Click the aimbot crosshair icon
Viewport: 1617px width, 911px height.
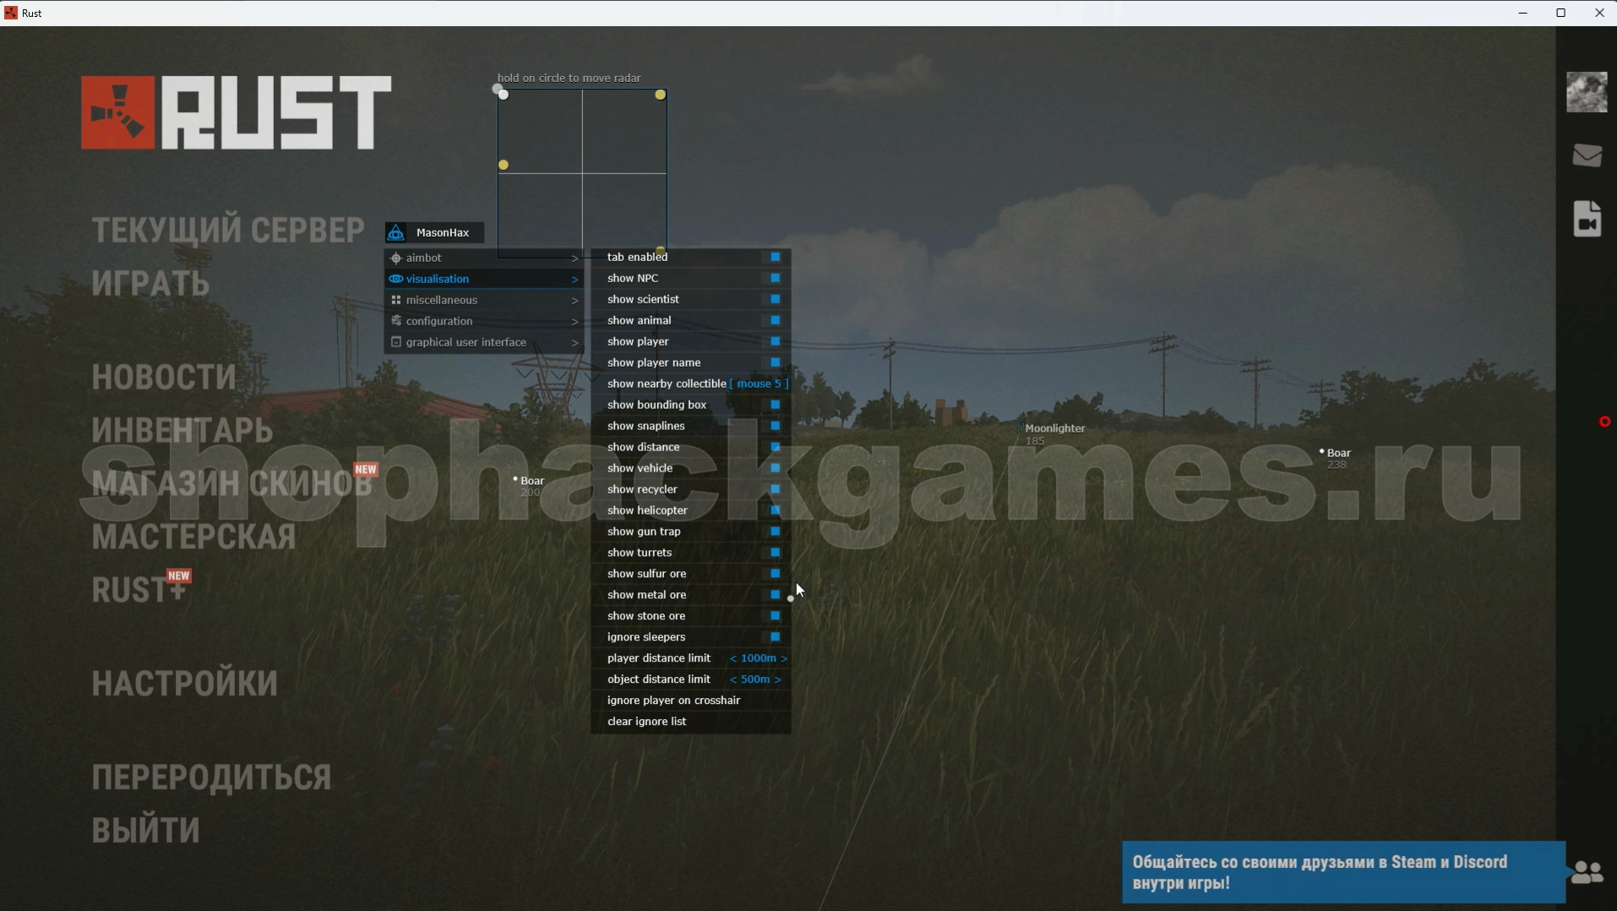395,259
